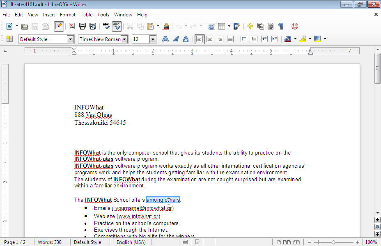Click vertical scrollbar thumb
Image resolution: width=381 pixels, height=246 pixels.
(x=377, y=68)
